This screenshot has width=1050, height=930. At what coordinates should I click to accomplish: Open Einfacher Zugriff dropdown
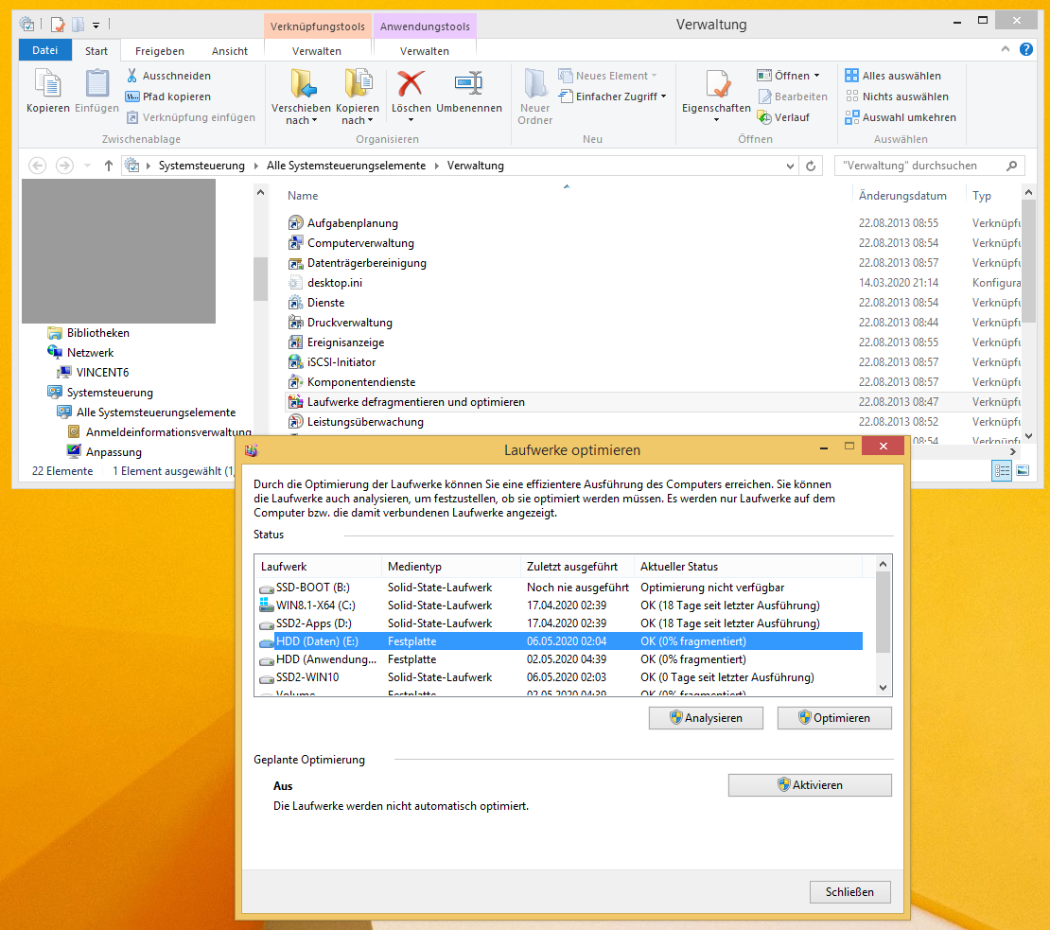(x=613, y=97)
